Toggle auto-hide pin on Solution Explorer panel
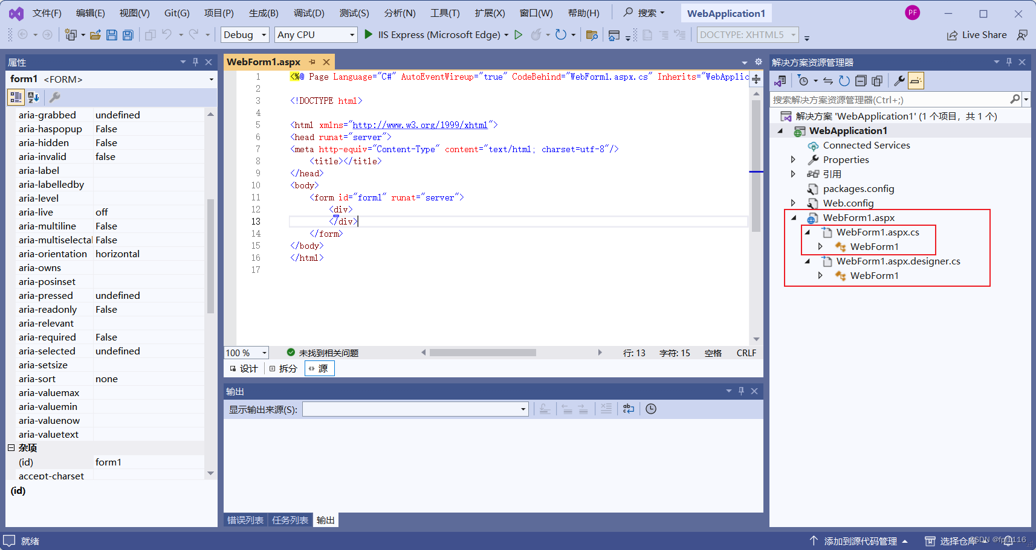This screenshot has width=1036, height=550. pyautogui.click(x=1009, y=62)
